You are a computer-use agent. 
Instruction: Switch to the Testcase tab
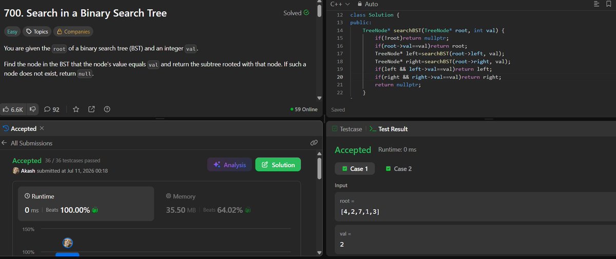click(x=346, y=129)
